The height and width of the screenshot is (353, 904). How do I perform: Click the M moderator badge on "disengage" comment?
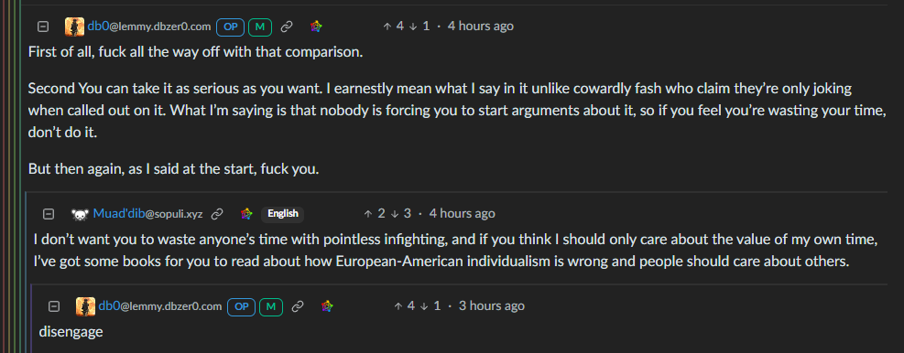tap(270, 306)
